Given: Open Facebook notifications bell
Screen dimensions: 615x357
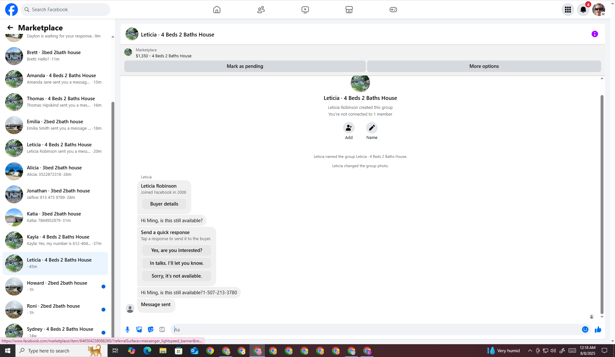Looking at the screenshot, I should point(583,10).
